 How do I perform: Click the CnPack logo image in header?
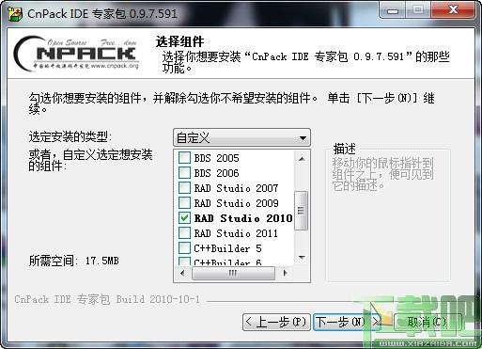[76, 53]
